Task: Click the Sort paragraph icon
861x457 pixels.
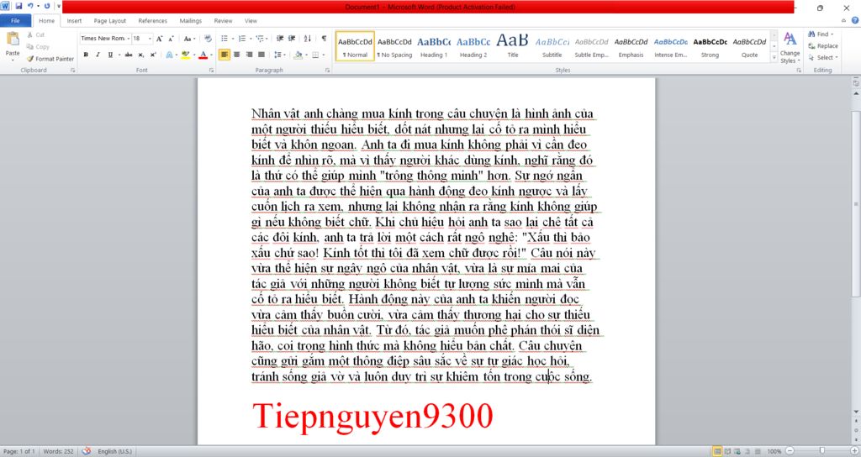Action: point(308,39)
